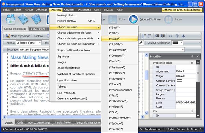Click Message Html... menu item
The height and width of the screenshot is (133, 205).
(x=75, y=15)
